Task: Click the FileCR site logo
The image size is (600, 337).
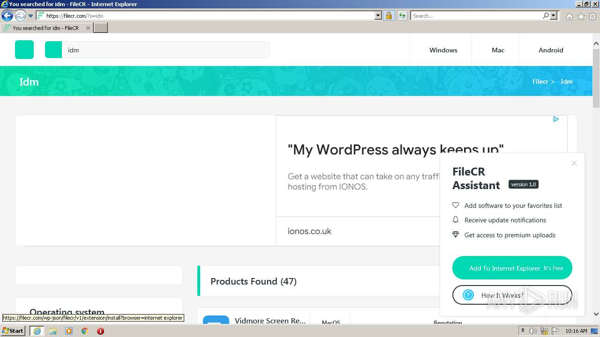Action: [x=24, y=50]
